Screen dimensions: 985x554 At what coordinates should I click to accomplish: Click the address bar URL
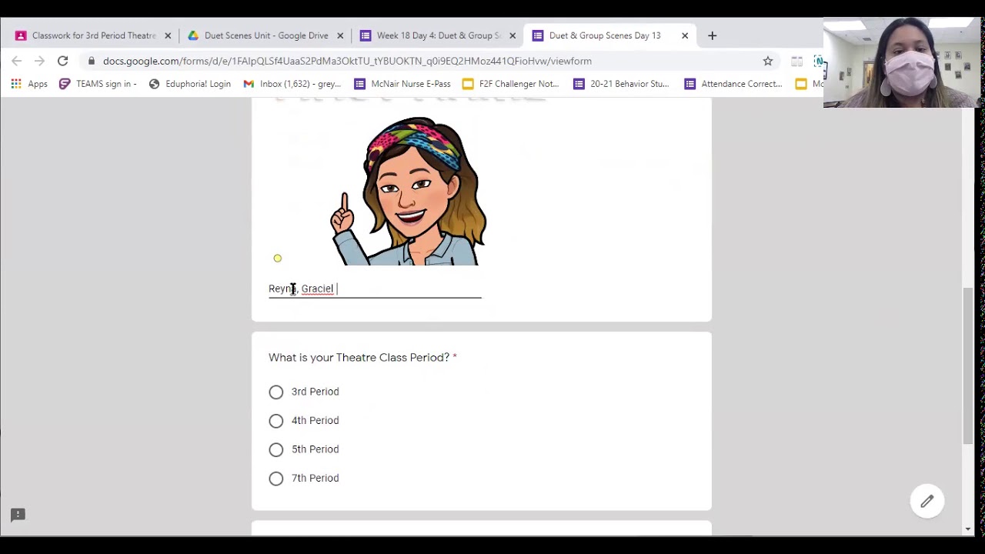347,61
